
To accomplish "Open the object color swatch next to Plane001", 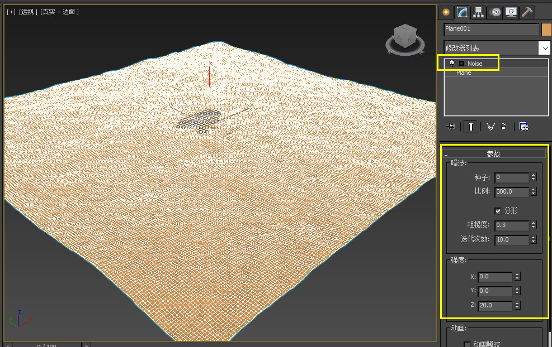I will point(546,30).
